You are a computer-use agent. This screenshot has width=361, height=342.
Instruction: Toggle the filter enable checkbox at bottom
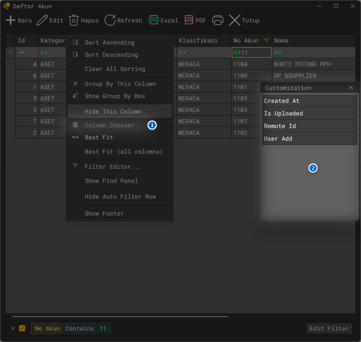coord(22,328)
